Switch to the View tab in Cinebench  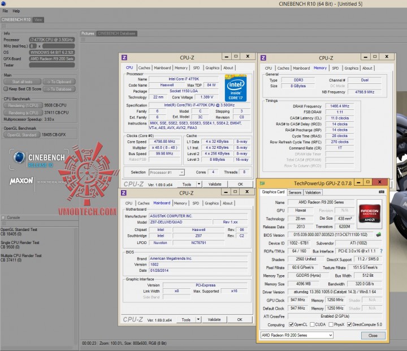(x=38, y=20)
